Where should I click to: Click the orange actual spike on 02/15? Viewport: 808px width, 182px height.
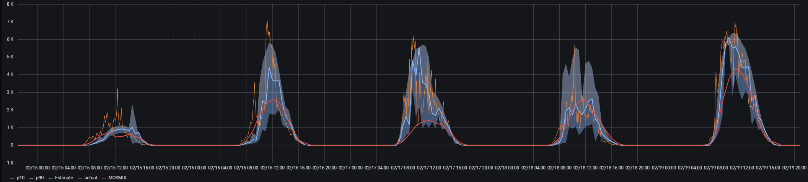(x=117, y=89)
